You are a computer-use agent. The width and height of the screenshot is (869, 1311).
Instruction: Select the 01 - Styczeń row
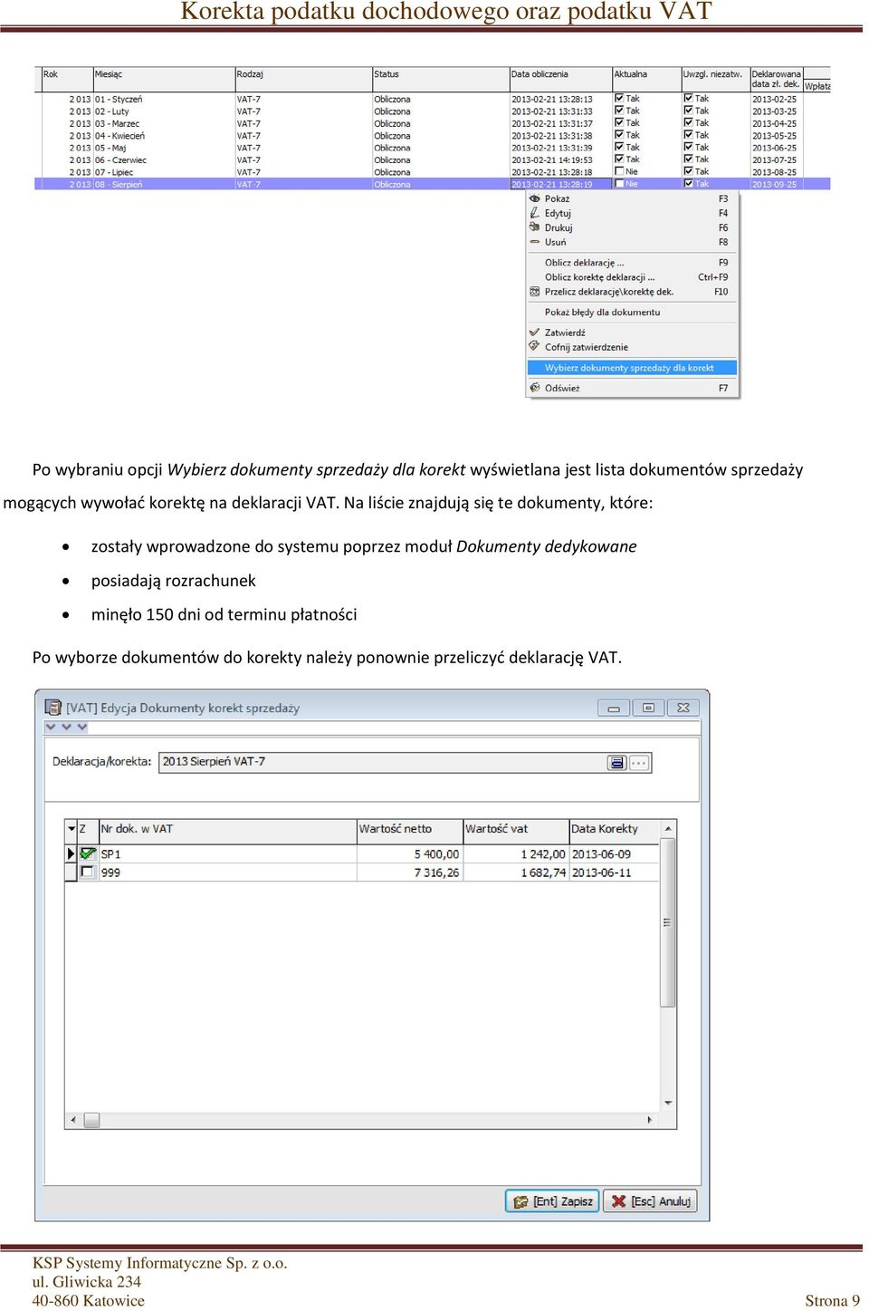coord(433,99)
